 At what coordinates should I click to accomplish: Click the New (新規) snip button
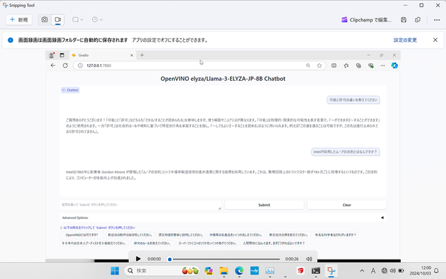tap(20, 20)
